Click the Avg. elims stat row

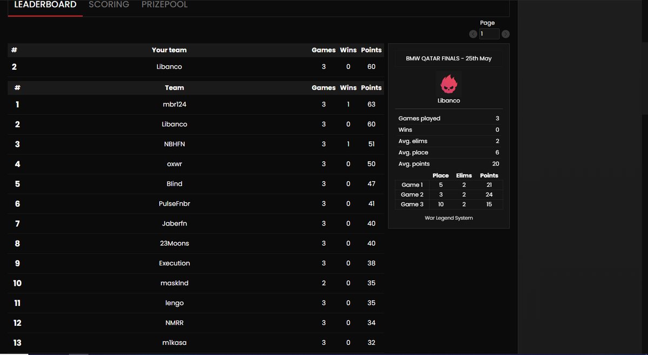[x=449, y=141]
